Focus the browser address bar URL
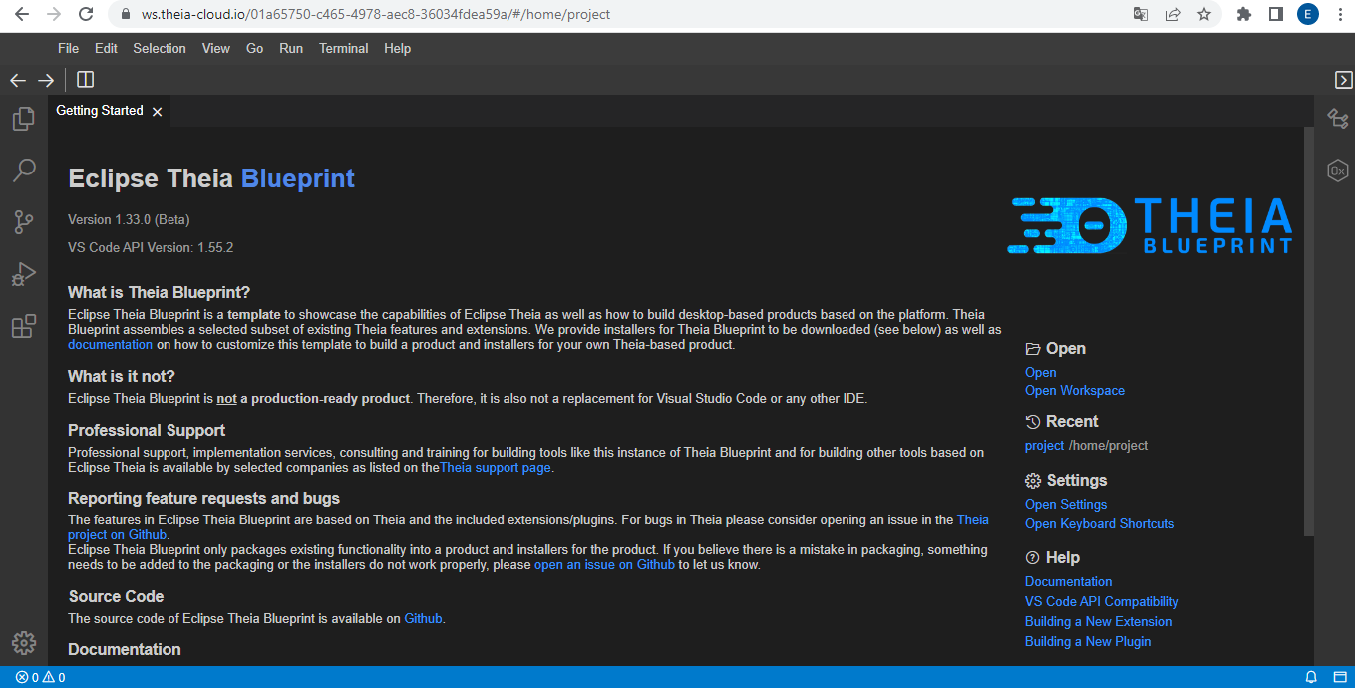The width and height of the screenshot is (1355, 688). 376,15
